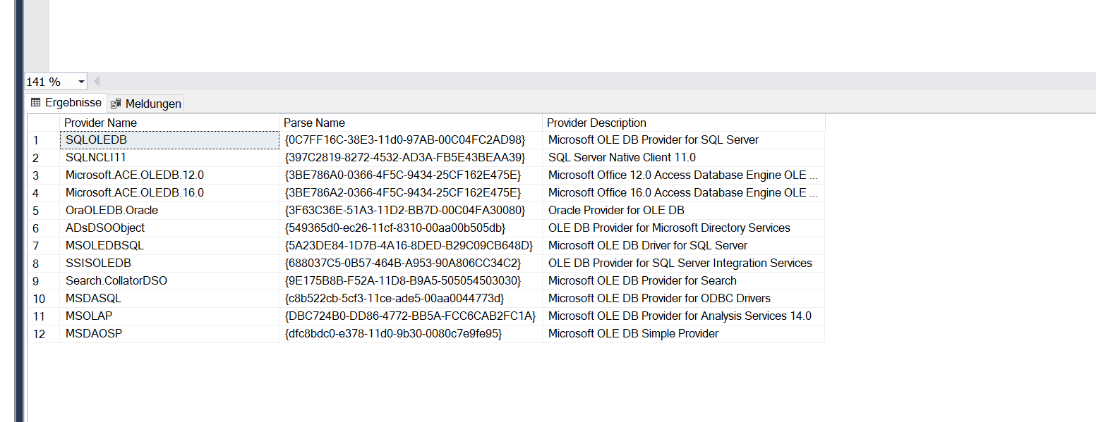Select the Search.CollatorDSO cell

pyautogui.click(x=169, y=281)
